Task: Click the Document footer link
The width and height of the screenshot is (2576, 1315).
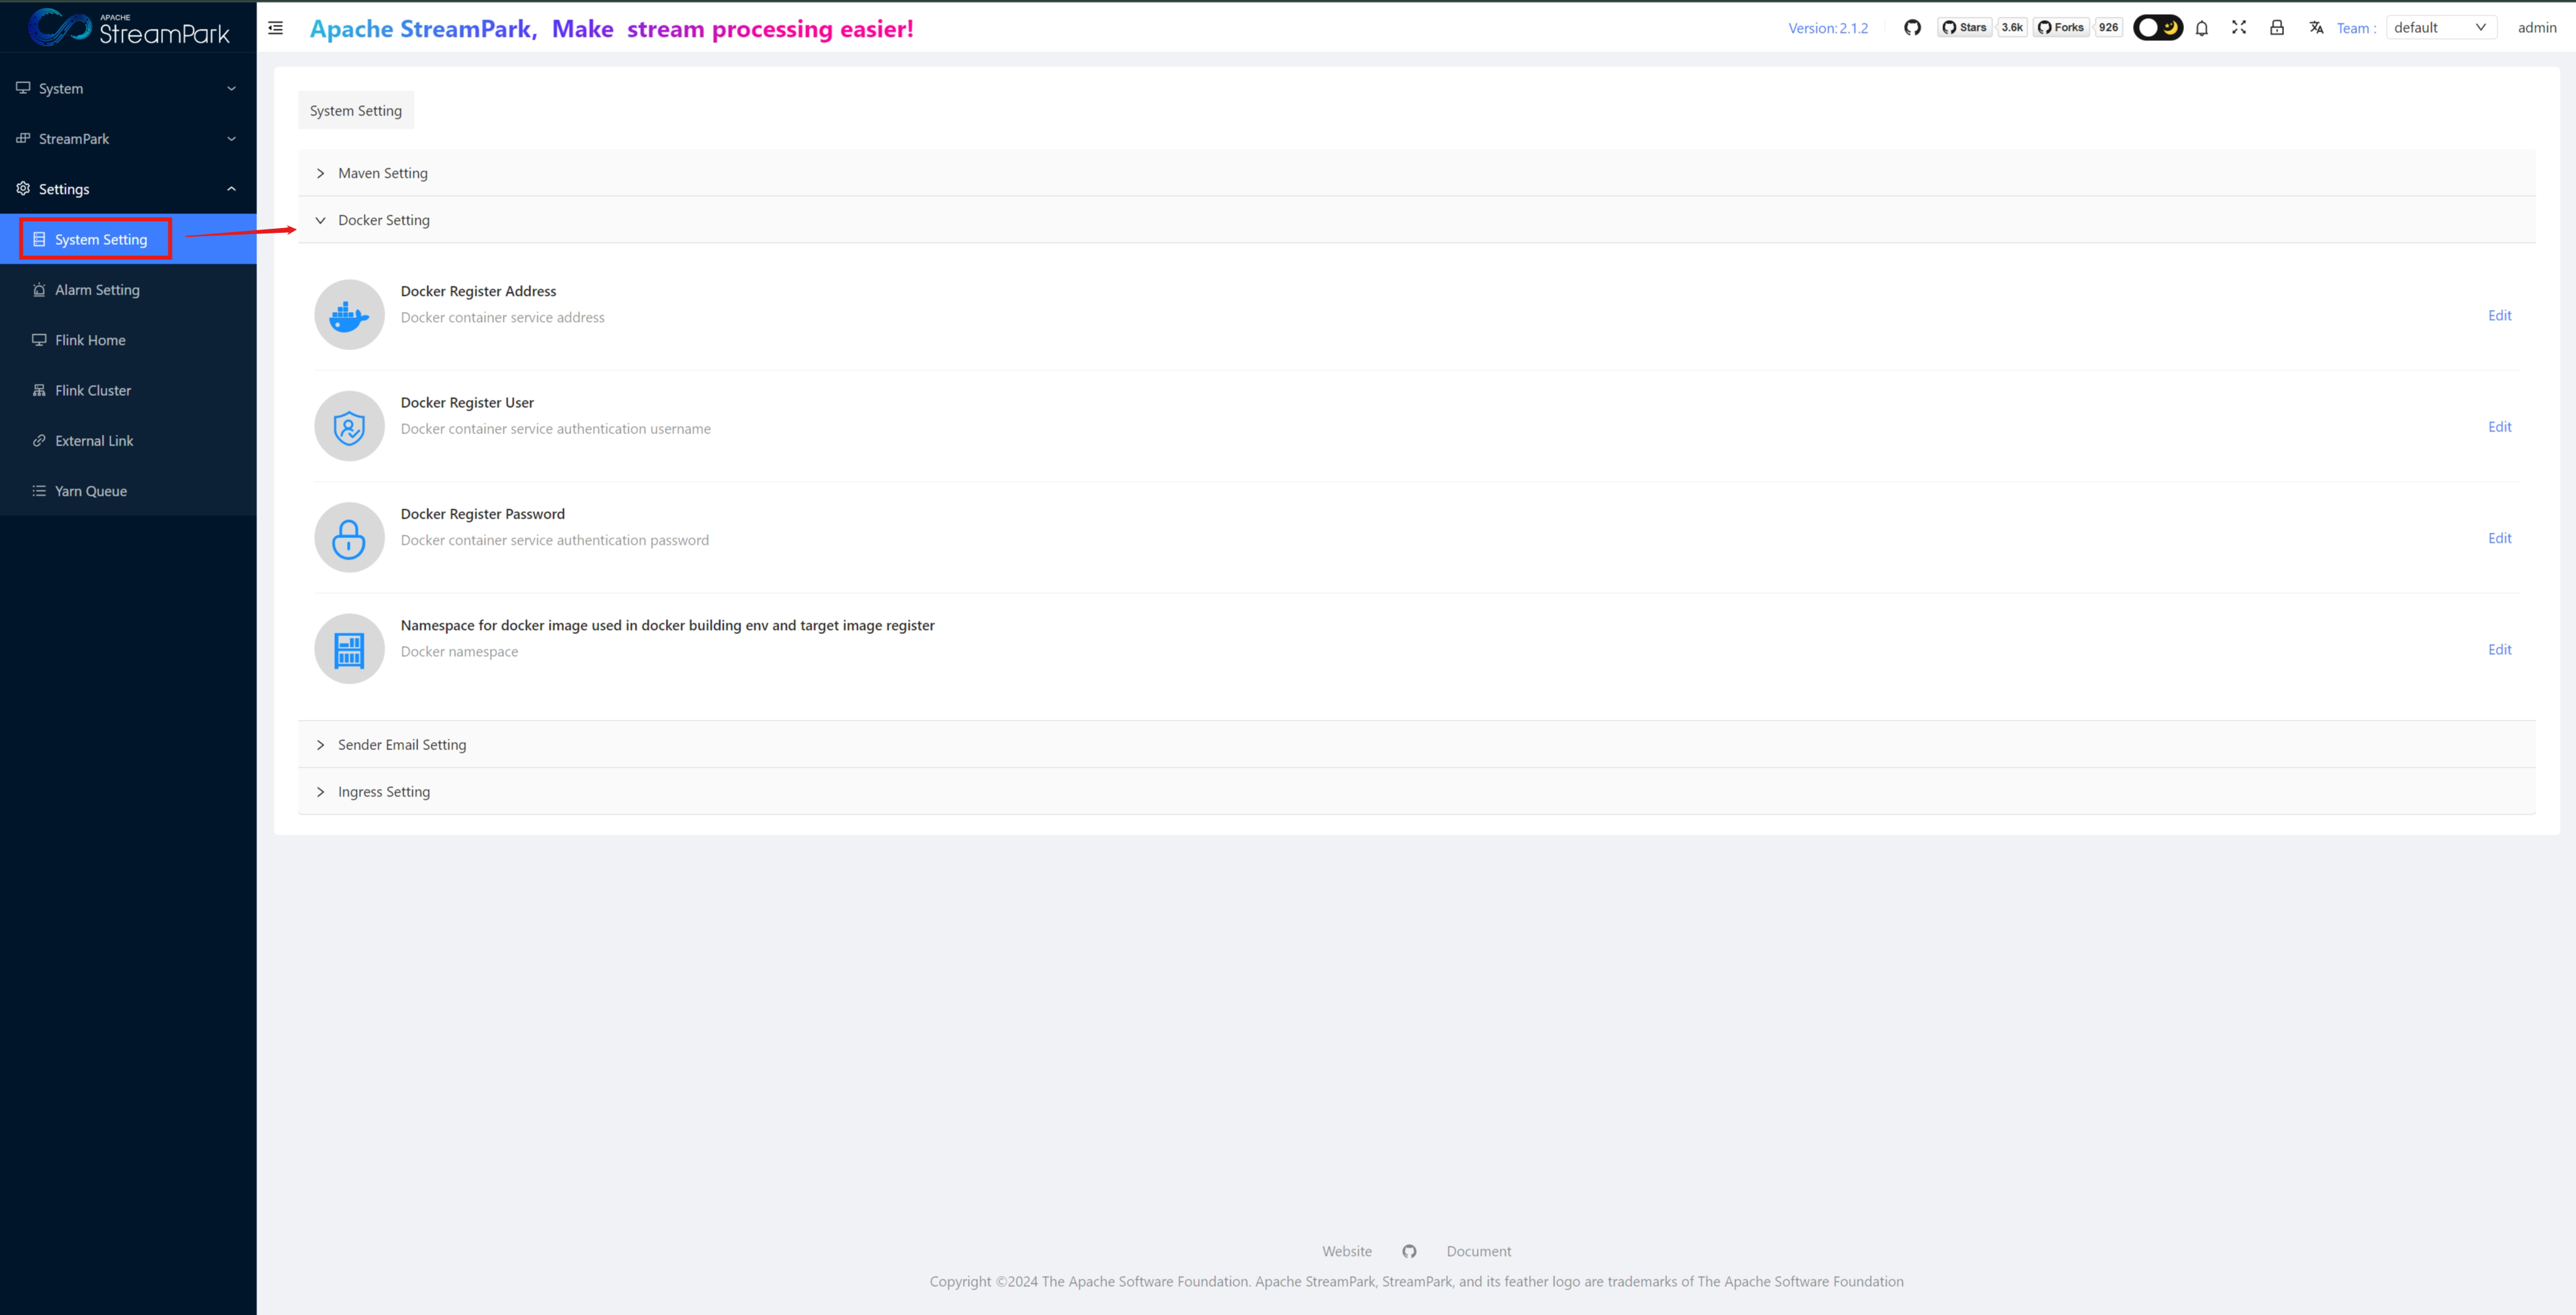Action: 1478,1251
